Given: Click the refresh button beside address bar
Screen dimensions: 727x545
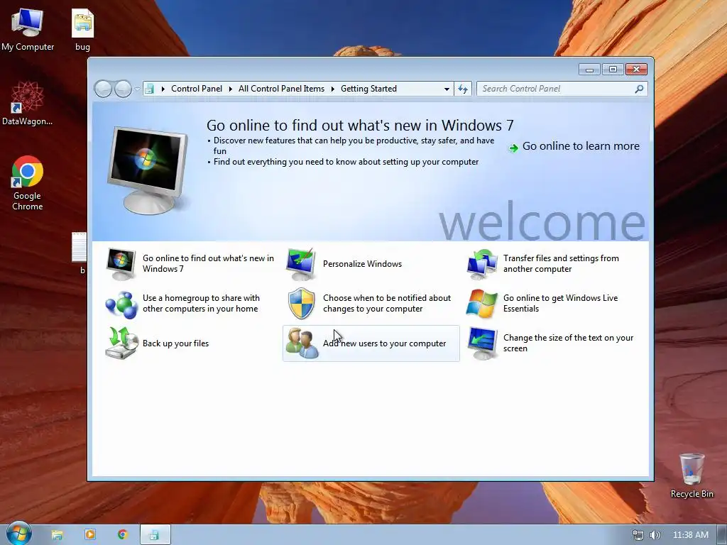Looking at the screenshot, I should (463, 89).
